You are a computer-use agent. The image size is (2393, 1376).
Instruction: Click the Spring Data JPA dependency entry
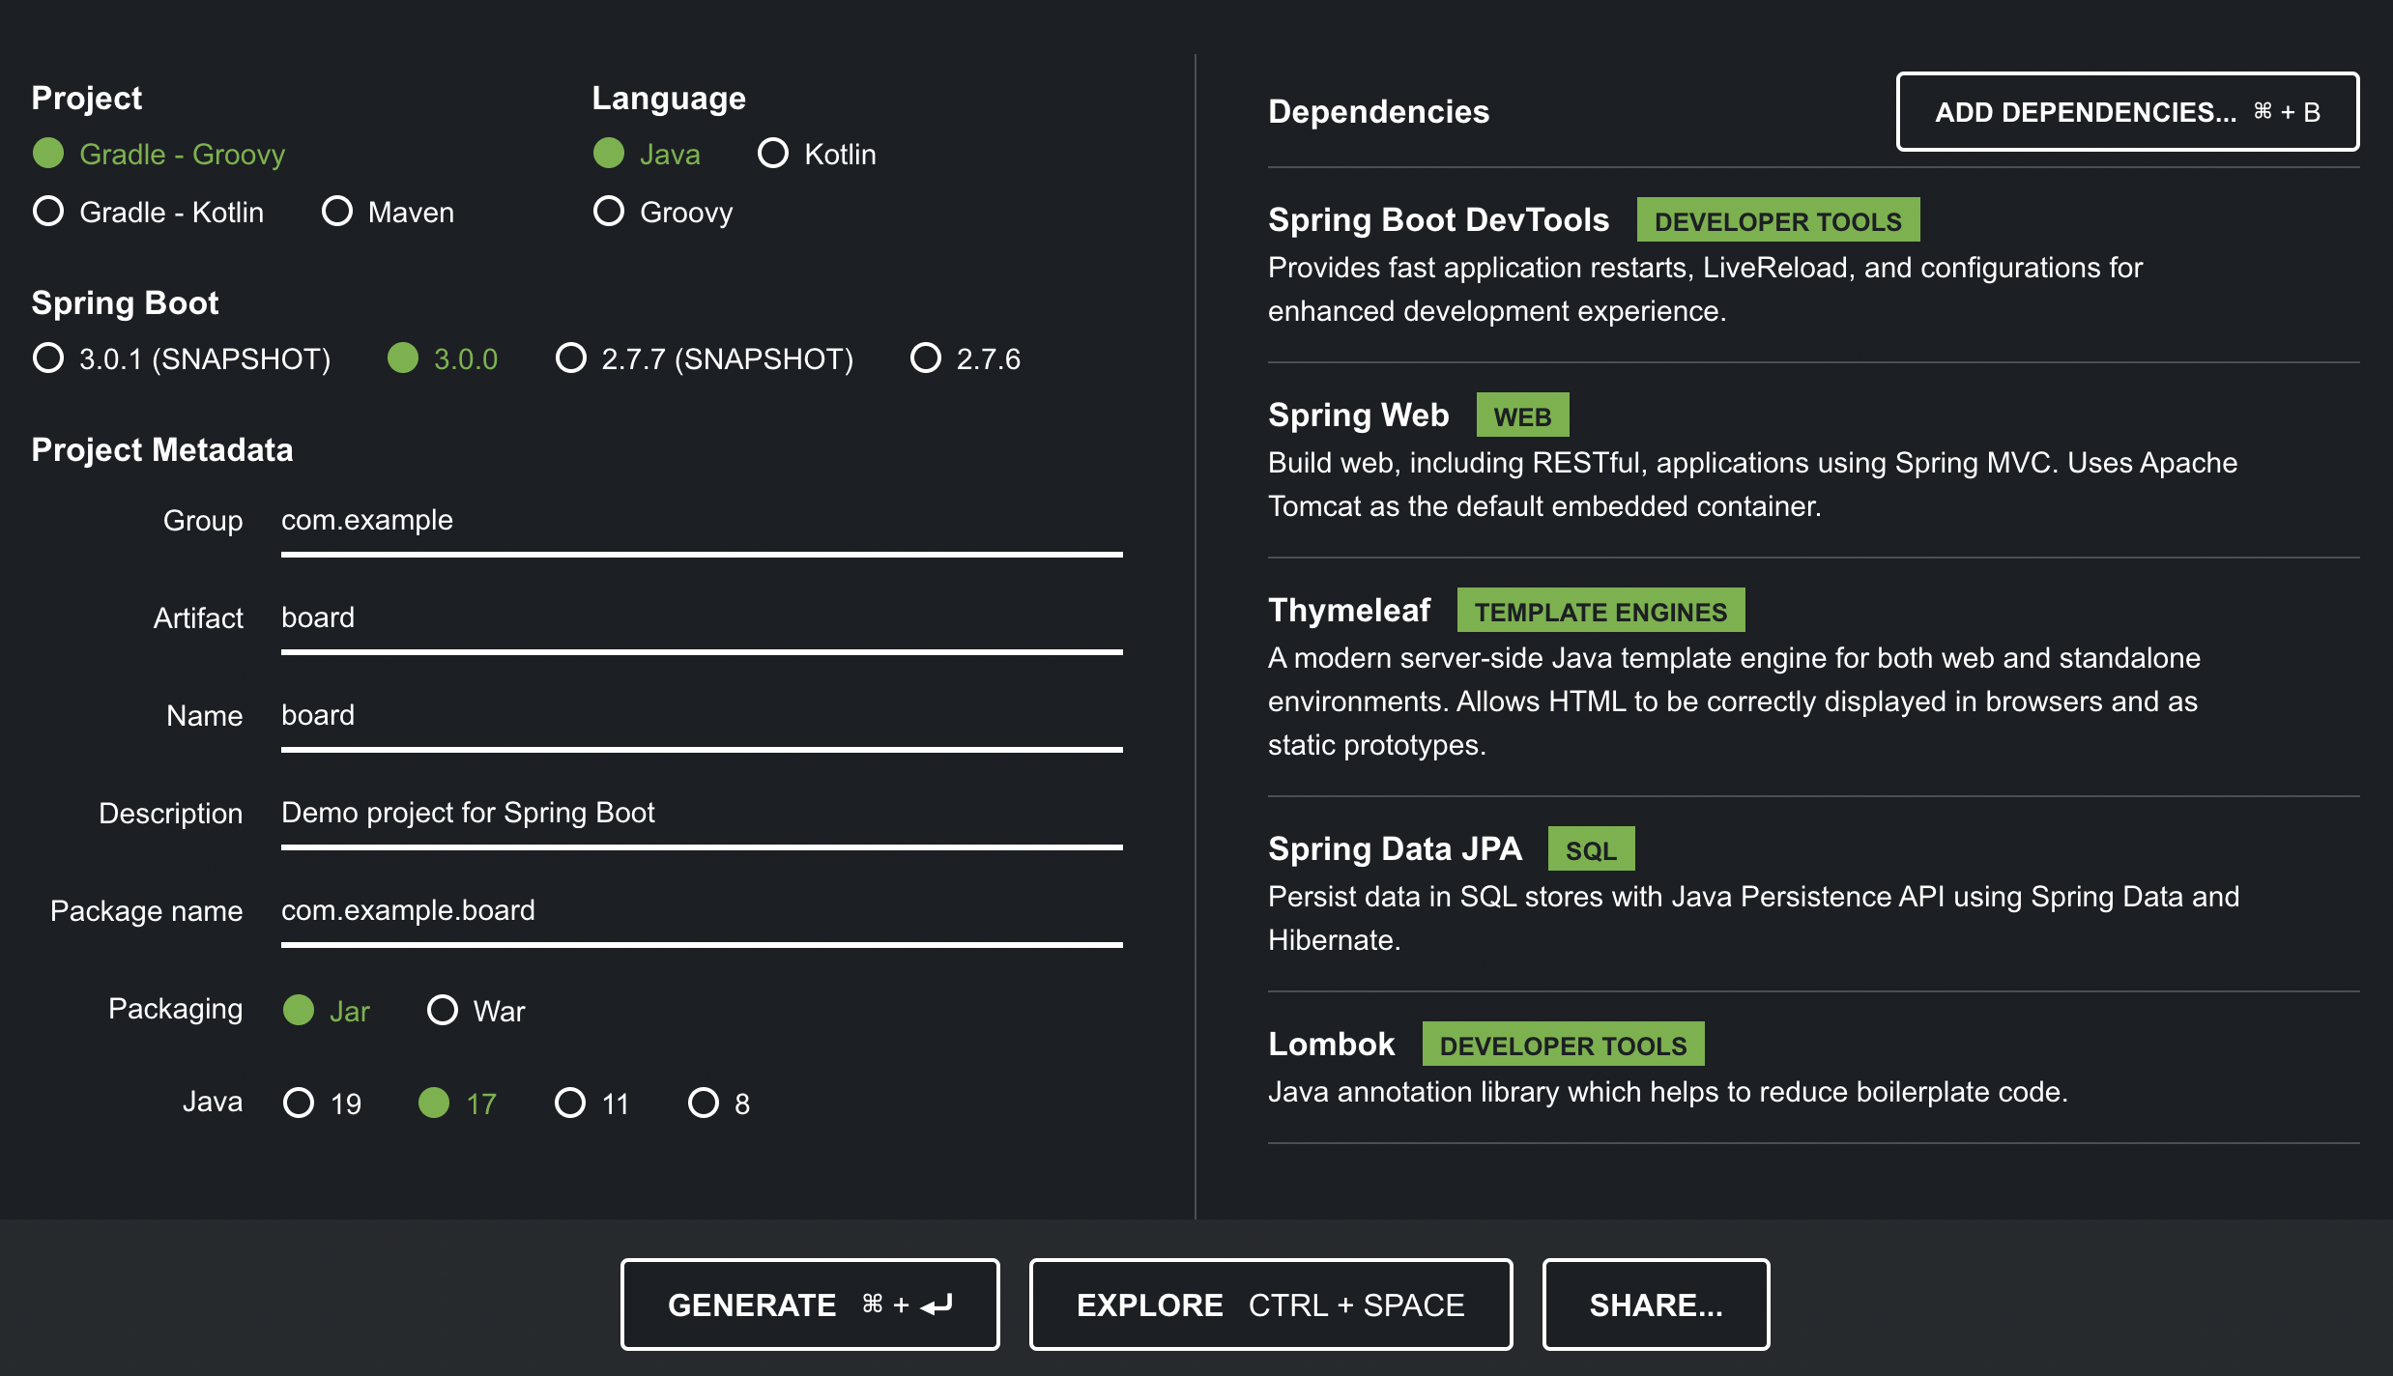pyautogui.click(x=1395, y=849)
